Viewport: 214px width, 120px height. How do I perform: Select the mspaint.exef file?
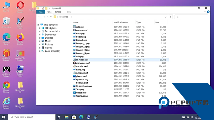point(82,66)
